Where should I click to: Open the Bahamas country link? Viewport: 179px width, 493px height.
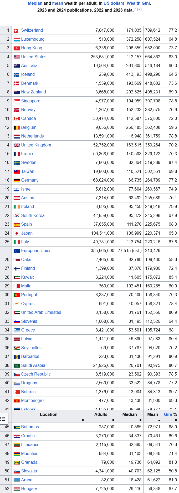click(x=30, y=427)
